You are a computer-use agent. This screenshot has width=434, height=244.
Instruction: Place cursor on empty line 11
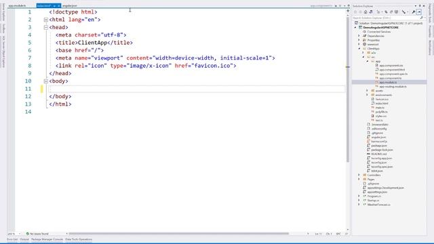[x=197, y=89]
